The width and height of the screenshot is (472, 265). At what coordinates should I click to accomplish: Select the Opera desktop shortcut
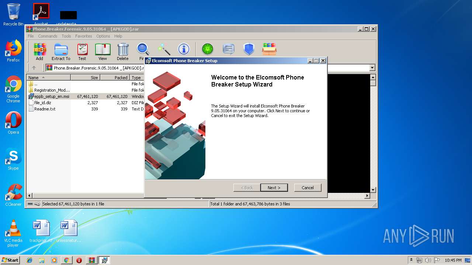click(x=13, y=123)
